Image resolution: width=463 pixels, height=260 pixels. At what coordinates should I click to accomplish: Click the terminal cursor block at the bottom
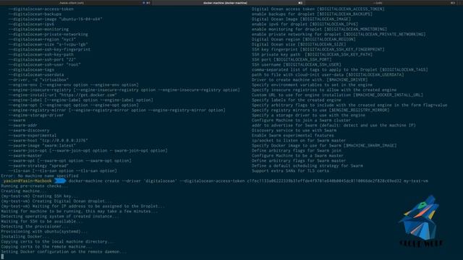tap(2, 256)
